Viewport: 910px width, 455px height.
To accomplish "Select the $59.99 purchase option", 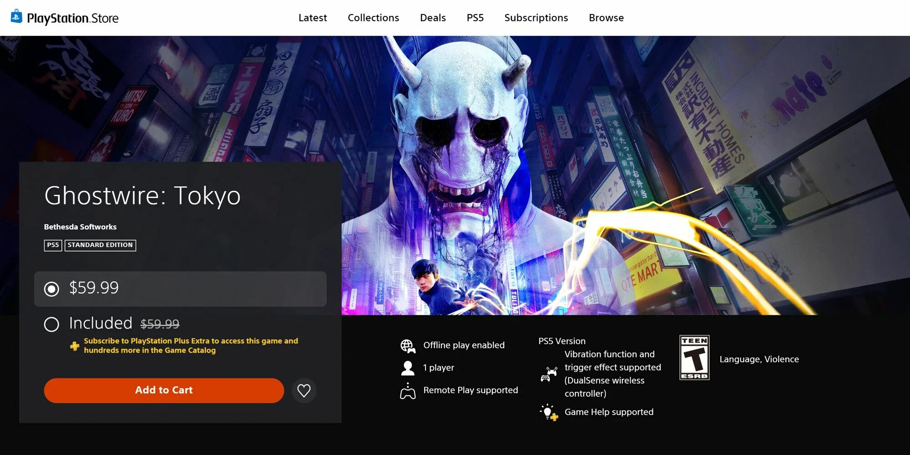I will pos(180,288).
